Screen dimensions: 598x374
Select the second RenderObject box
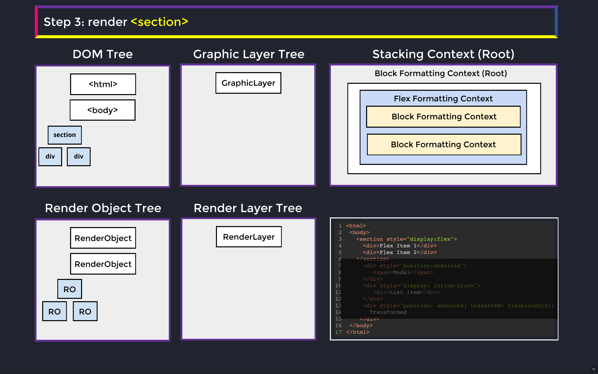tap(103, 264)
